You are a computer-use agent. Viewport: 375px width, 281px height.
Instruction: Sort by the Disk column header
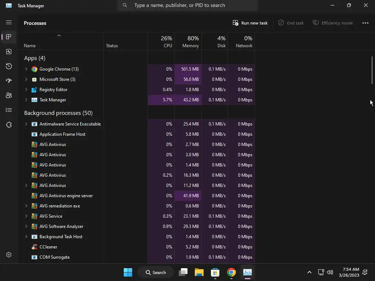click(215, 41)
